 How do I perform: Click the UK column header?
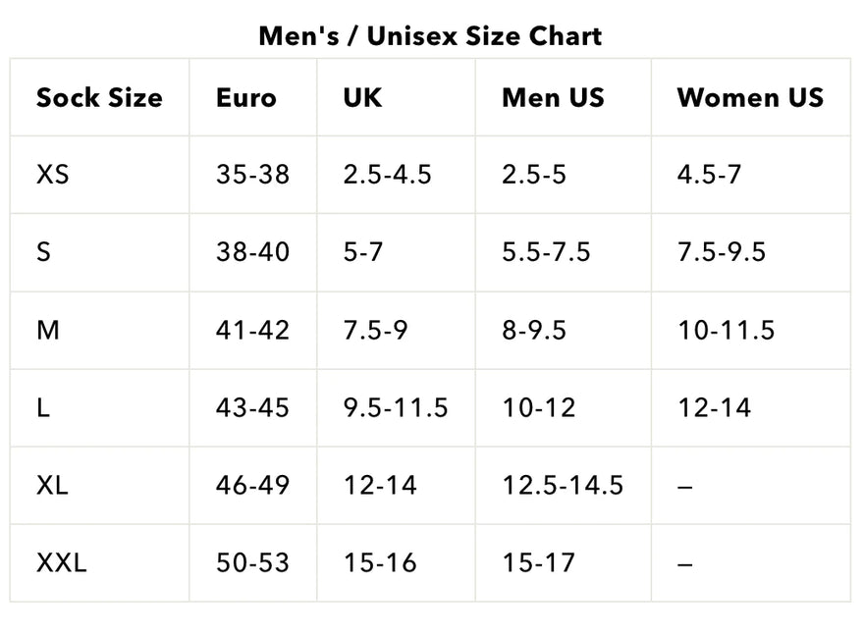tap(363, 97)
